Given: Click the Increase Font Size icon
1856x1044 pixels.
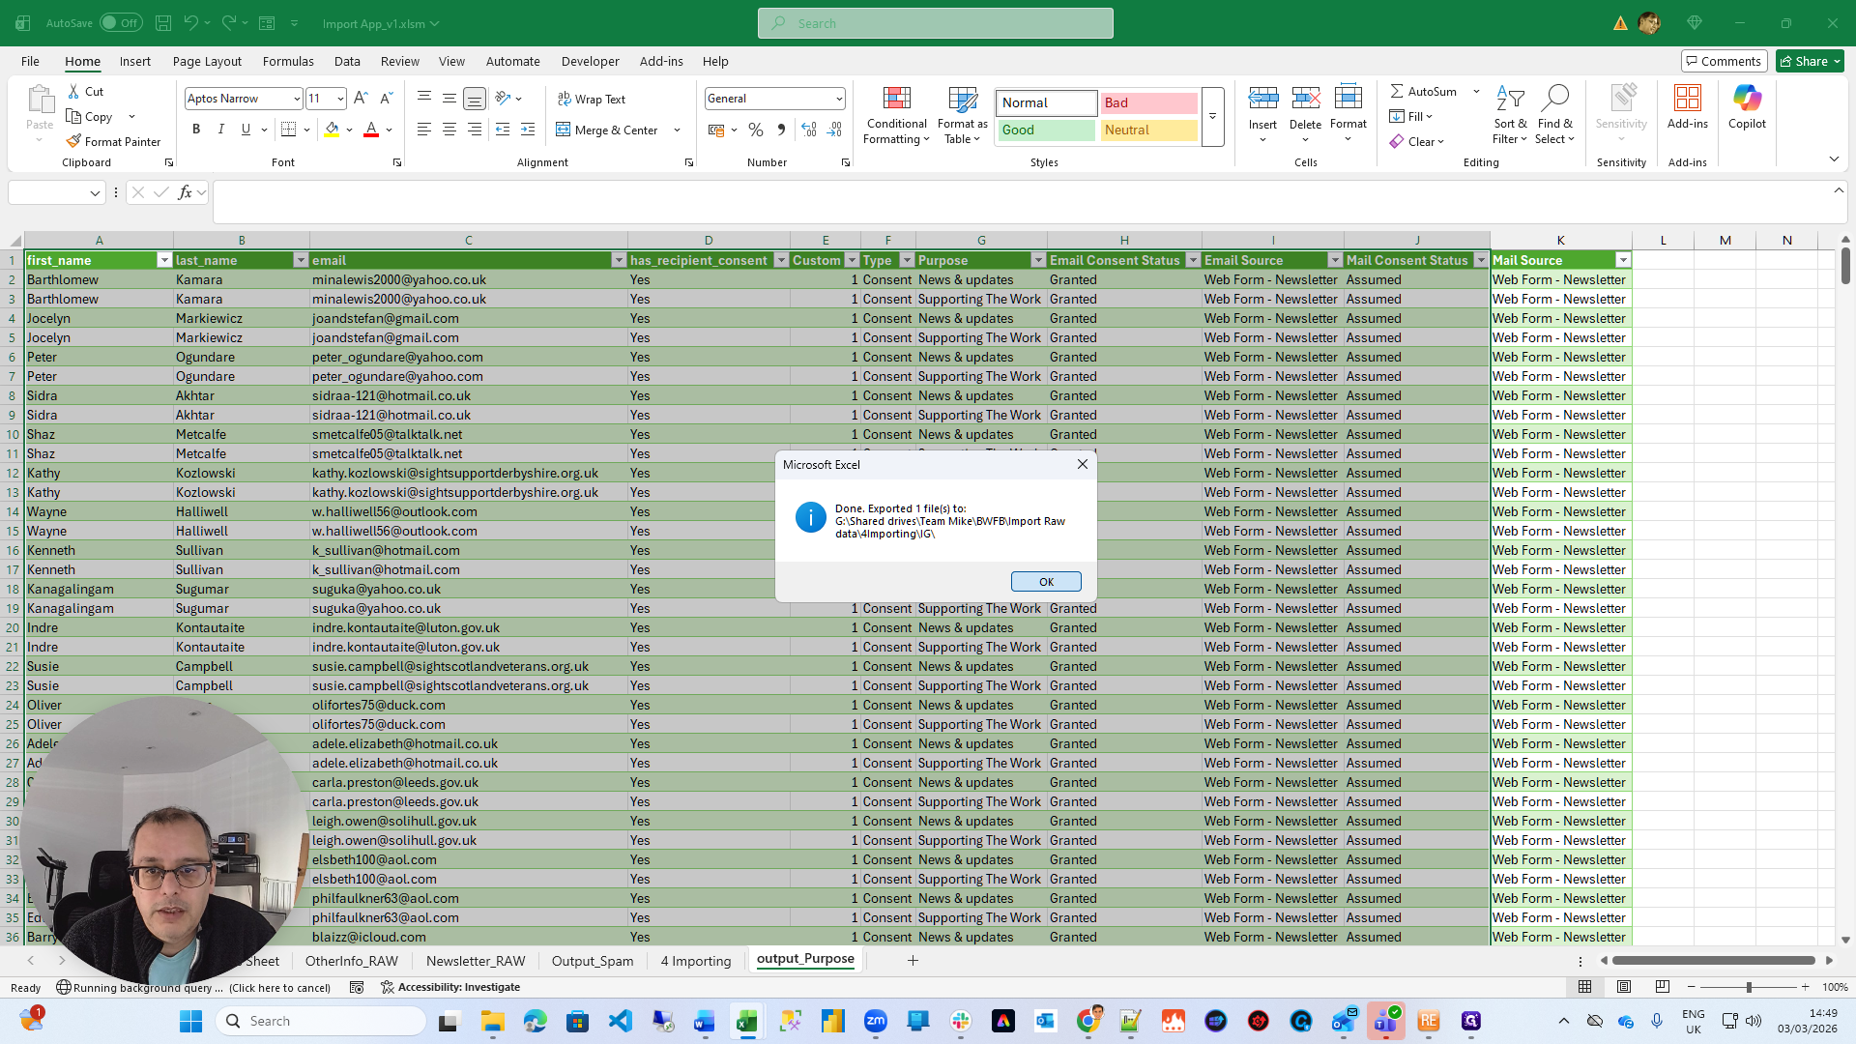Looking at the screenshot, I should coord(361,99).
